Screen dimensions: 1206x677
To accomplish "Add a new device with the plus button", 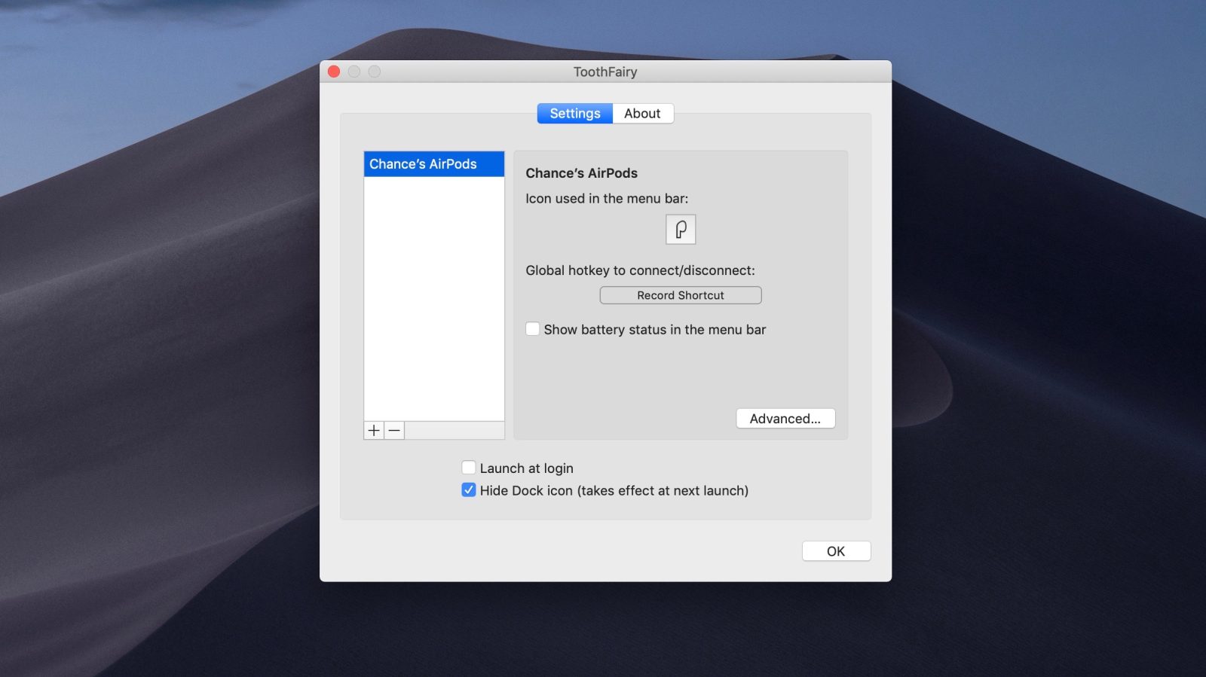I will click(374, 430).
